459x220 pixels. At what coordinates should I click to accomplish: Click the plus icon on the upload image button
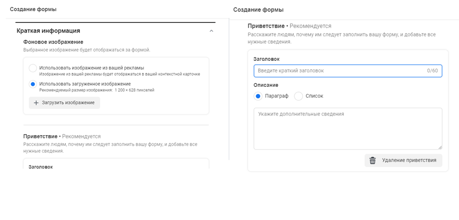[x=36, y=103]
